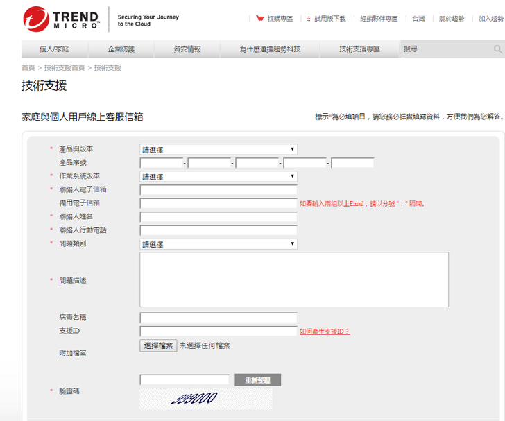Open the 台灣 region link

point(418,19)
